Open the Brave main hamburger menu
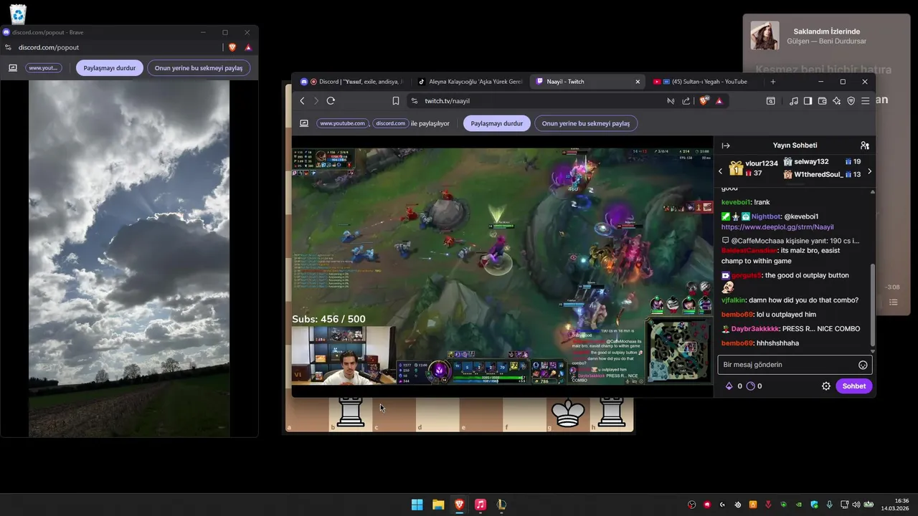The width and height of the screenshot is (918, 516). pyautogui.click(x=866, y=101)
